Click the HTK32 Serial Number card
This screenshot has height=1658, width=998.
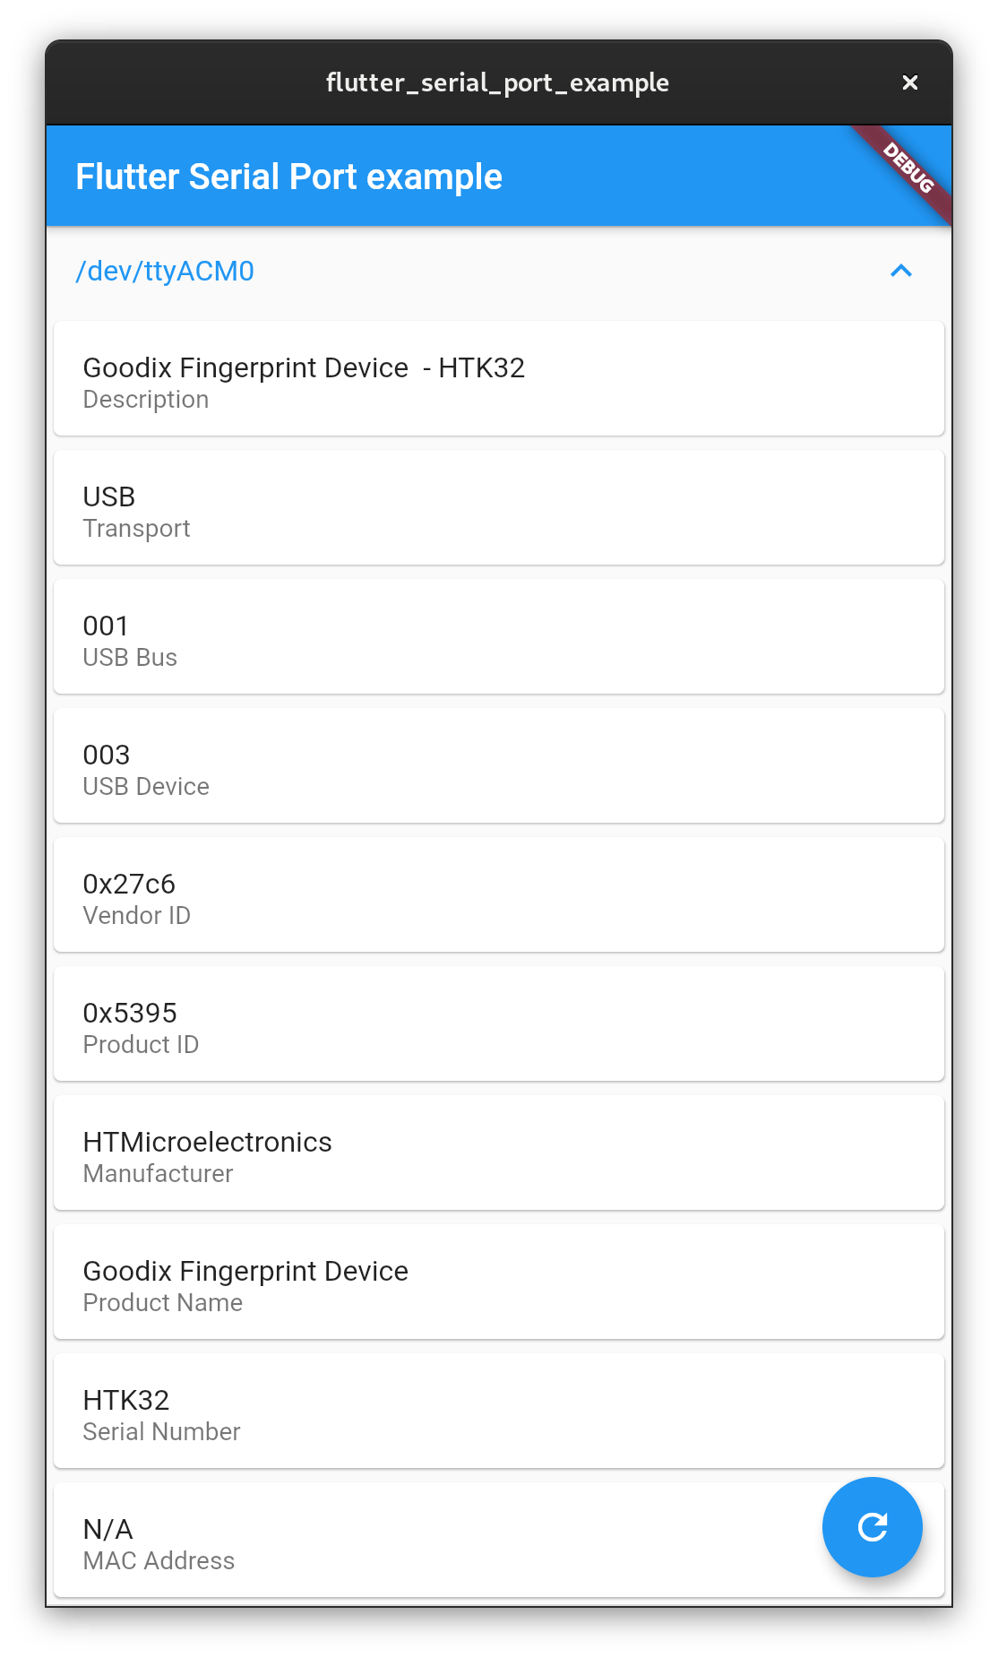pos(498,1411)
